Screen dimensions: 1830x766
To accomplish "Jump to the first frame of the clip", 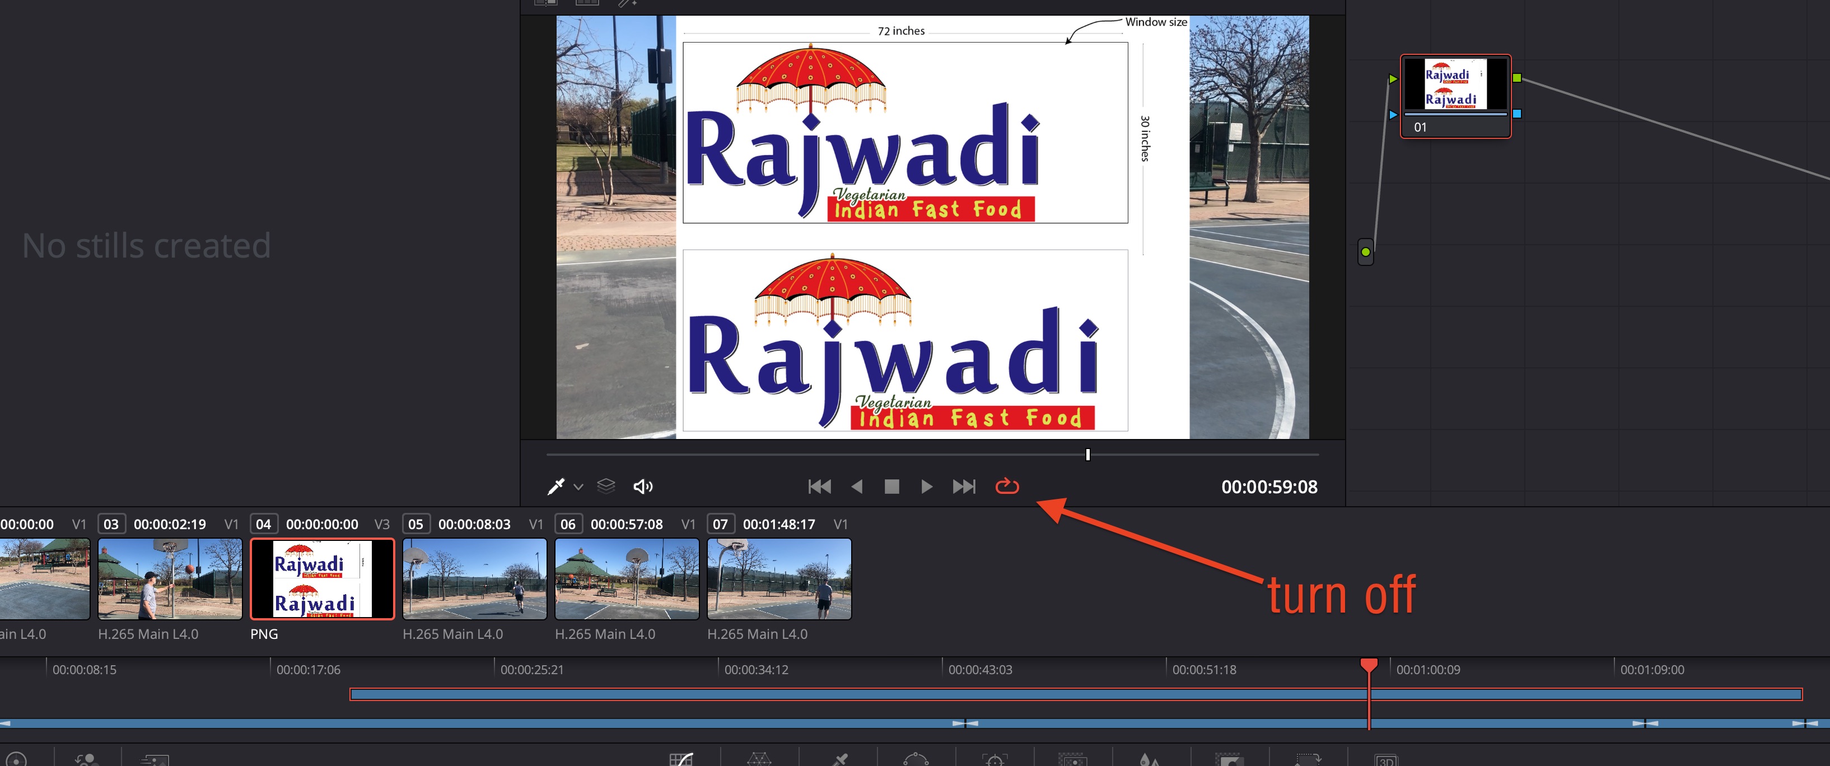I will coord(820,487).
